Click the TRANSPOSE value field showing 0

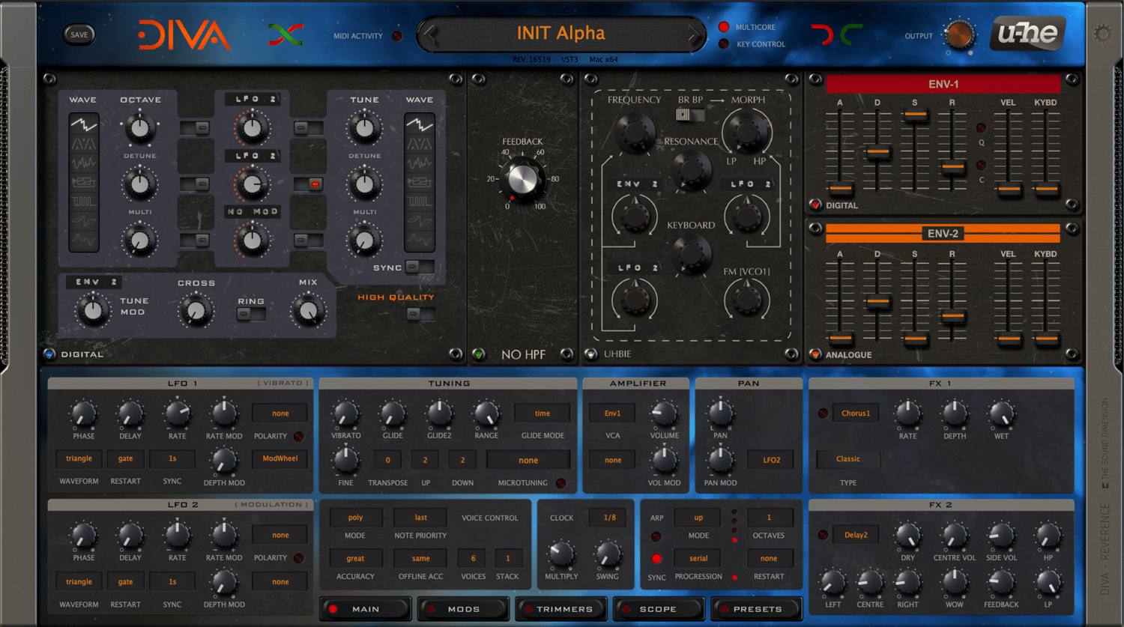387,460
